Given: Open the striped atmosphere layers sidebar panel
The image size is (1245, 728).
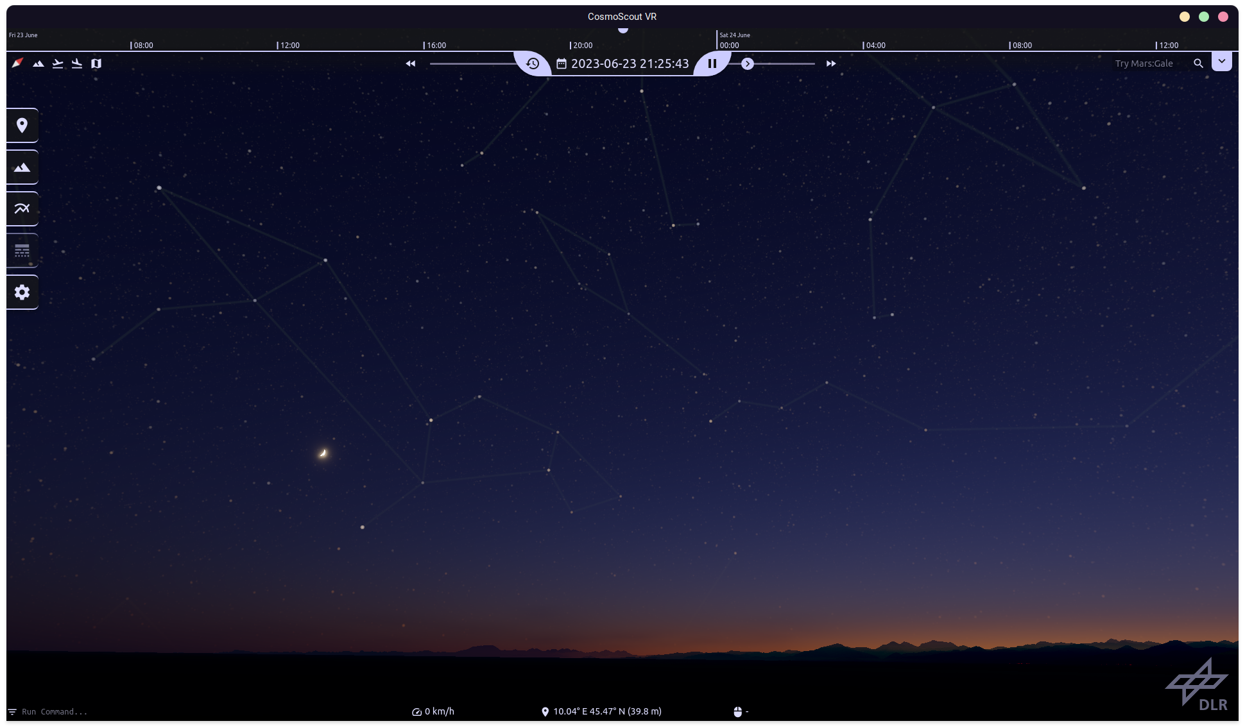Looking at the screenshot, I should [22, 250].
